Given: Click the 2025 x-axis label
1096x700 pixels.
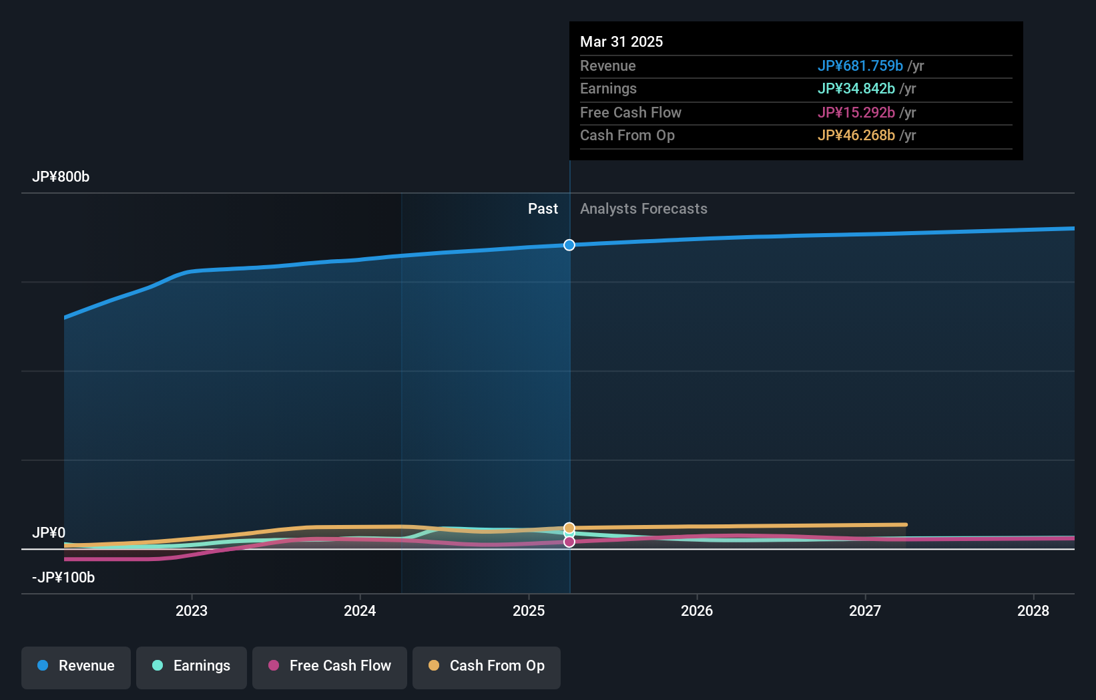Looking at the screenshot, I should tap(529, 610).
